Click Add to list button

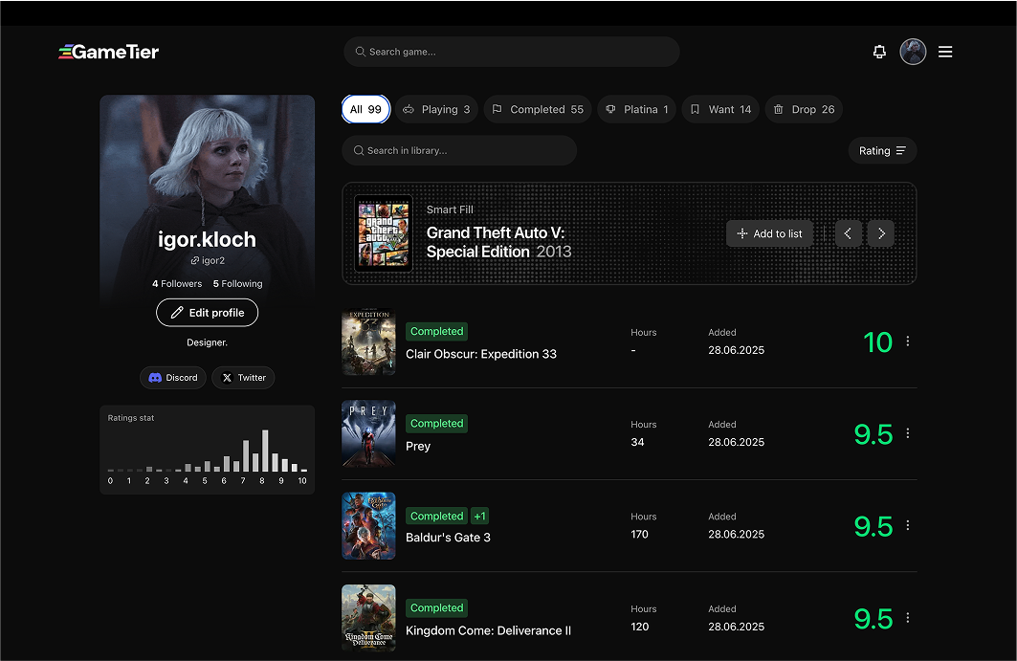tap(769, 233)
